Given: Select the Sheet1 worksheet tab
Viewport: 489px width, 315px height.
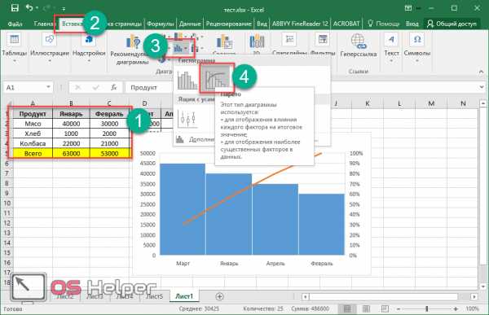Looking at the screenshot, I should [x=184, y=296].
